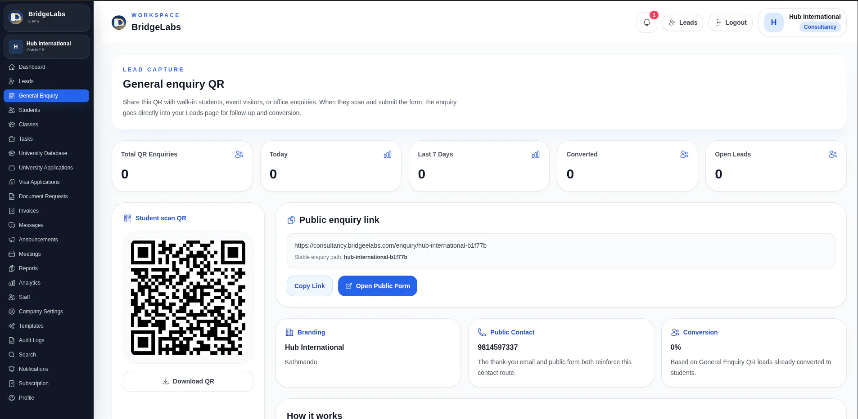Click the phone number 9814597337

pyautogui.click(x=497, y=347)
